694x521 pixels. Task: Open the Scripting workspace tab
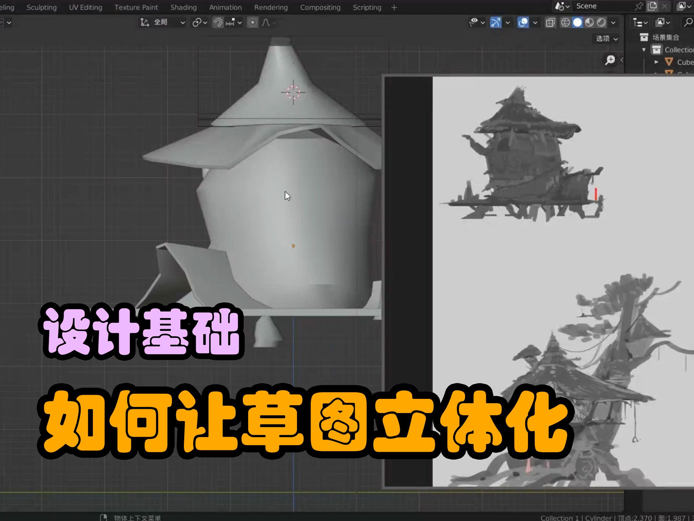(x=366, y=7)
